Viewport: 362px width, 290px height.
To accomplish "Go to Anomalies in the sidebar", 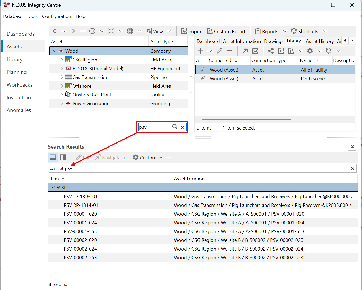I will point(19,110).
